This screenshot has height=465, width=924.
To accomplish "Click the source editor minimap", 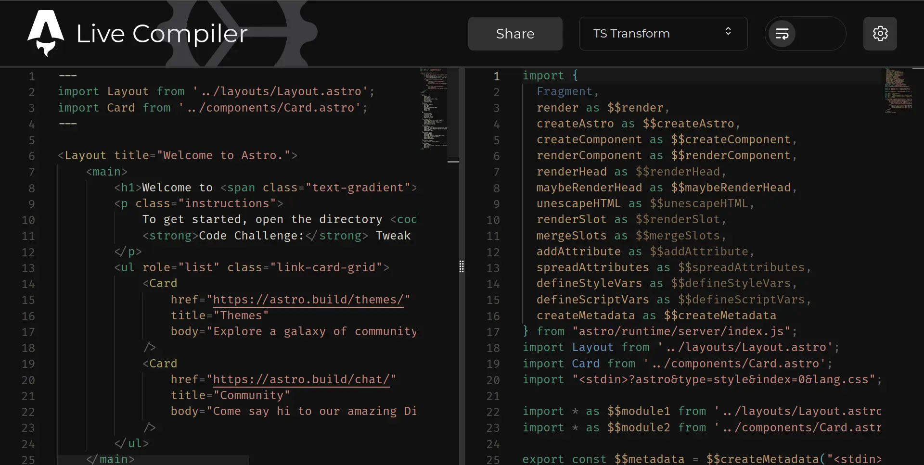I will click(434, 108).
